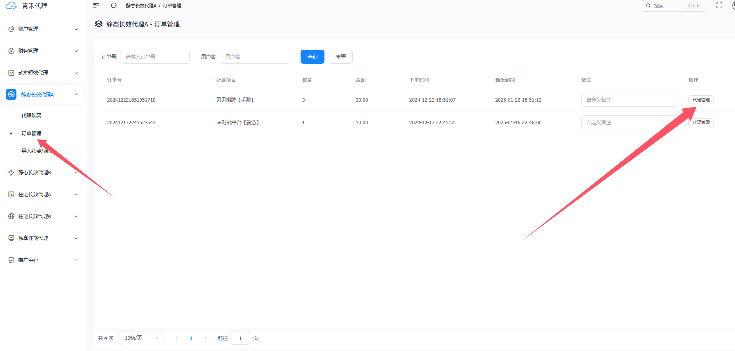Click the 用户名 input field

[254, 57]
